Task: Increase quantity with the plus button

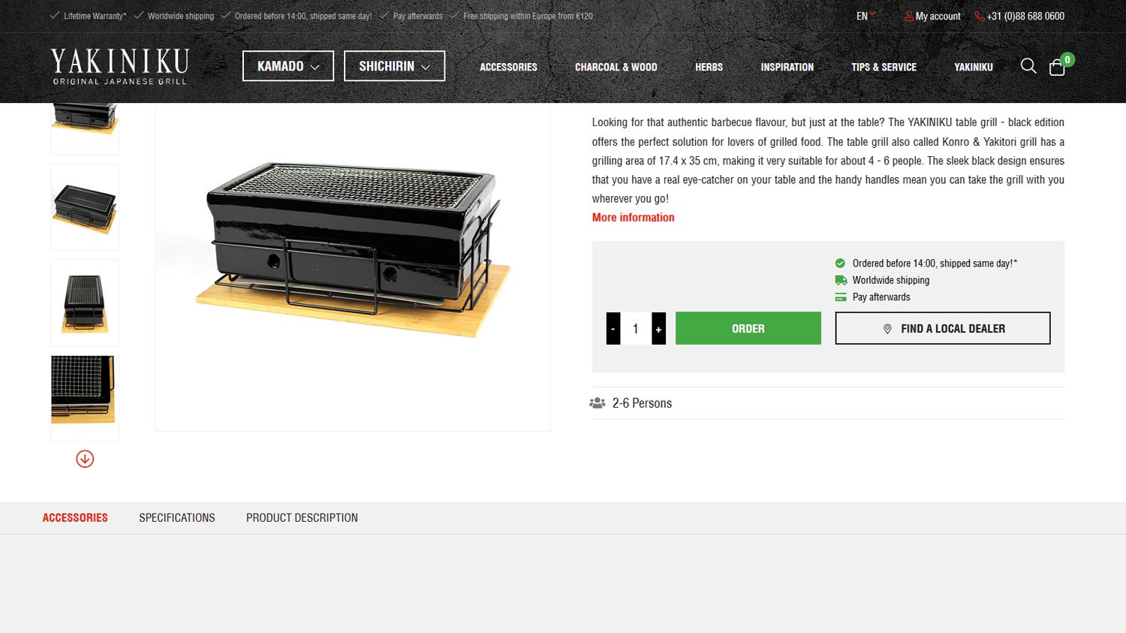Action: (x=658, y=328)
